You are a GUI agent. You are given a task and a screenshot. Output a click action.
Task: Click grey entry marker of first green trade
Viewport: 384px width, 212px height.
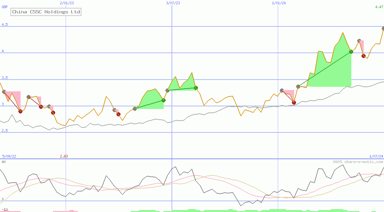click(135, 109)
